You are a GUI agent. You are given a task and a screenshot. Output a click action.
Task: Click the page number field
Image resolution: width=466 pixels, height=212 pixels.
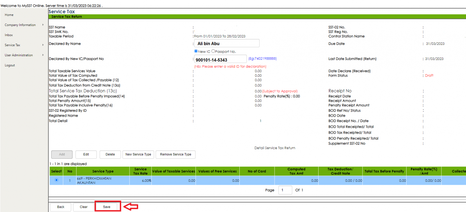tap(285, 190)
